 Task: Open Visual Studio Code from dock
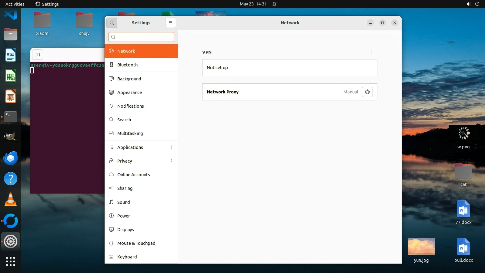coord(11,15)
